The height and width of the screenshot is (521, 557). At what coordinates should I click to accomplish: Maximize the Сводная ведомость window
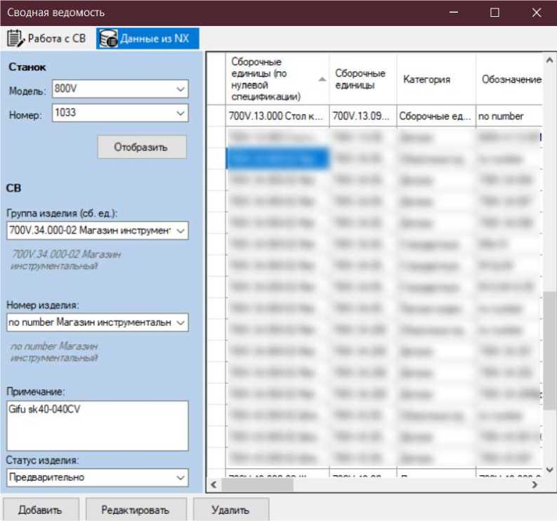(x=494, y=13)
